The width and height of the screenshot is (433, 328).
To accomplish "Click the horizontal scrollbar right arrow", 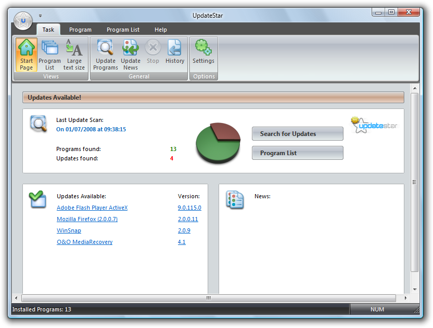I will click(x=405, y=298).
